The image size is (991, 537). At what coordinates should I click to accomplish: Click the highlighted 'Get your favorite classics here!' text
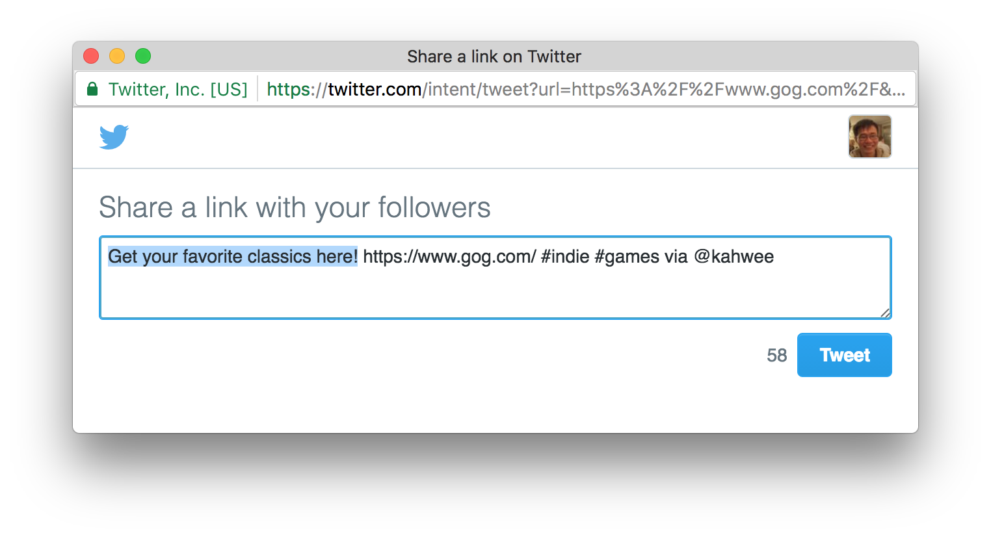pyautogui.click(x=233, y=256)
